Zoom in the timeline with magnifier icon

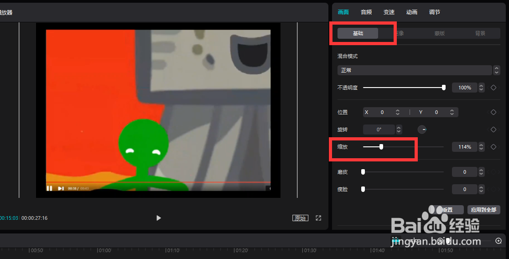pyautogui.click(x=499, y=241)
